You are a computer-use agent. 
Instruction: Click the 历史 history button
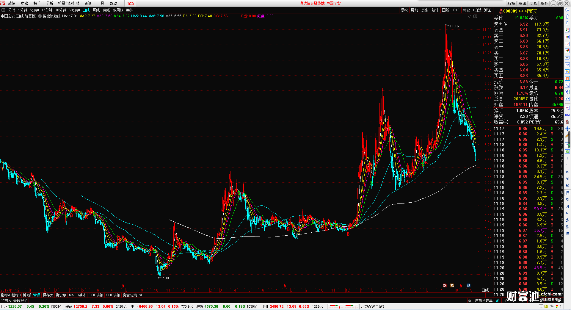pyautogui.click(x=425, y=10)
